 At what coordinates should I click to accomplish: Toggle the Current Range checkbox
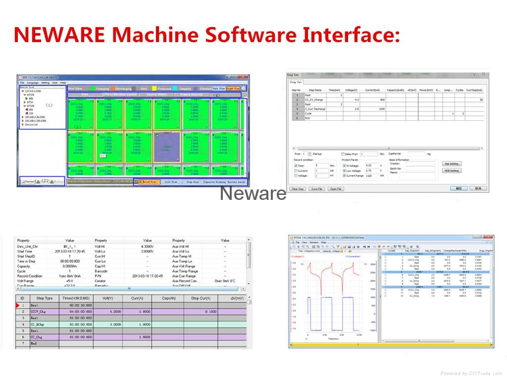344,176
